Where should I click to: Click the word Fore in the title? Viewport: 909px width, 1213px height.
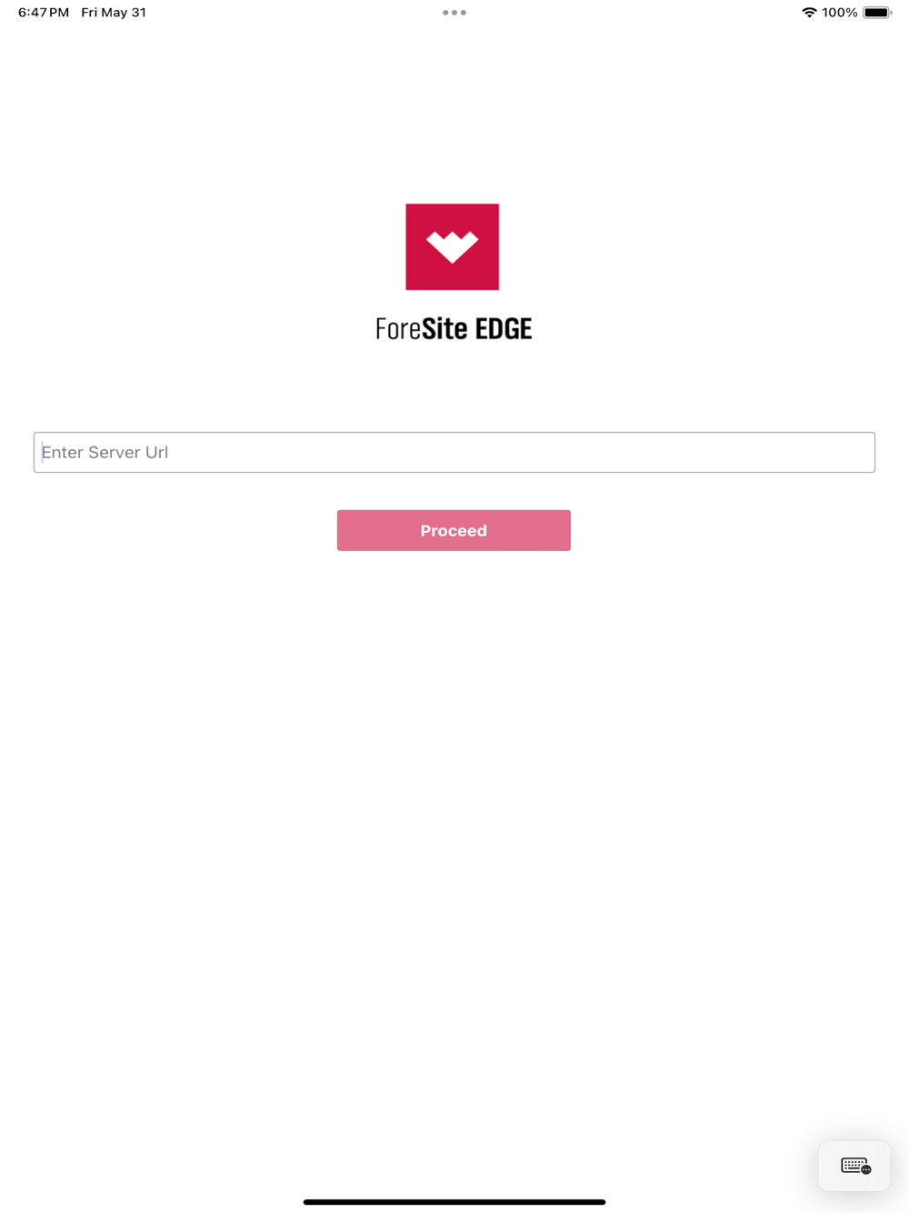click(x=398, y=328)
